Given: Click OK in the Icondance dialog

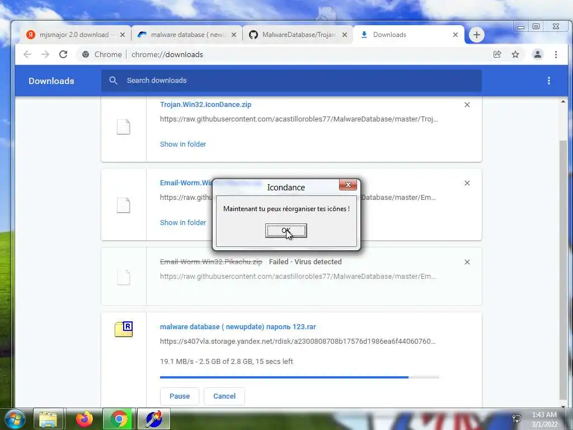Looking at the screenshot, I should click(x=286, y=231).
